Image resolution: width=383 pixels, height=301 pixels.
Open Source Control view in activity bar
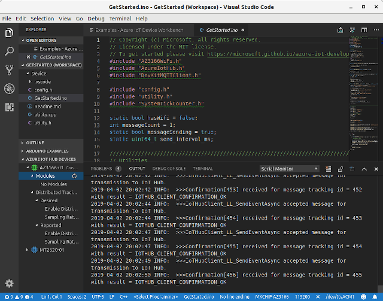[x=9, y=70]
